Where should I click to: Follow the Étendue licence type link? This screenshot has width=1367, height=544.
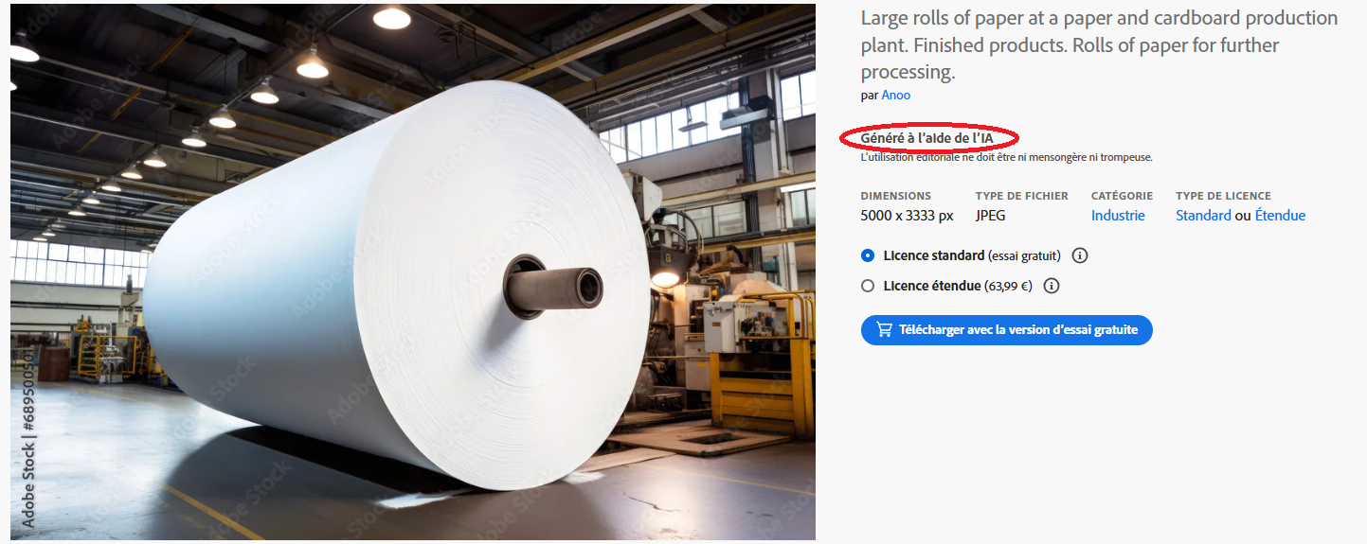click(1280, 216)
